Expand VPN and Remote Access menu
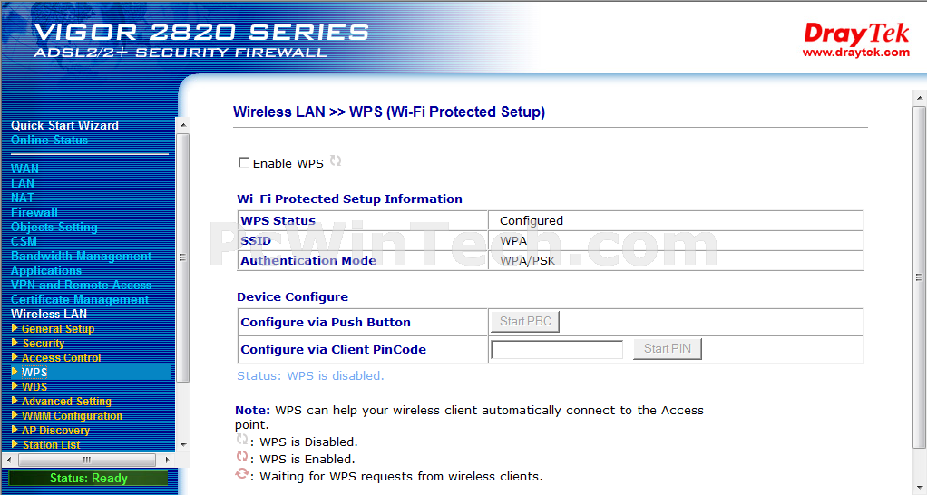This screenshot has width=927, height=495. coord(81,285)
